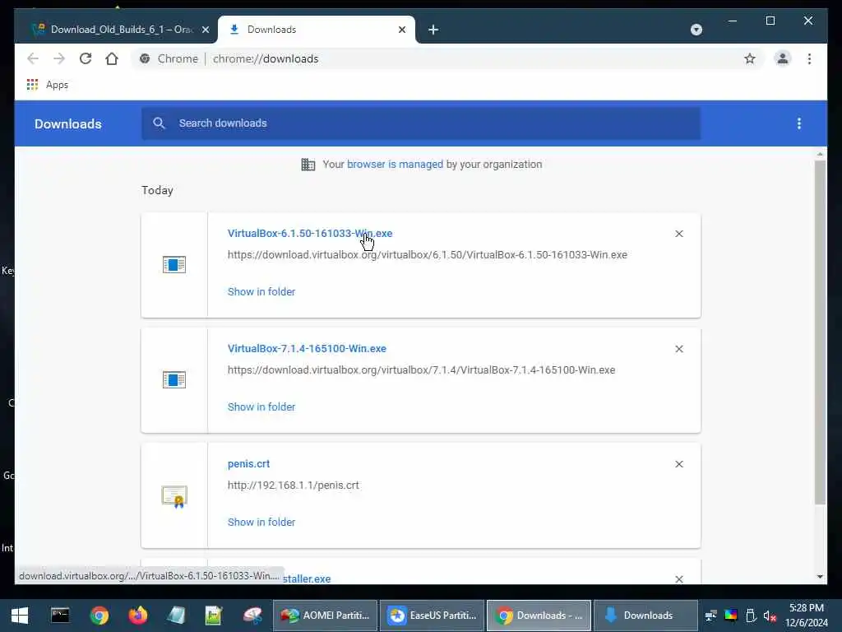
Task: Follow the 'browser is managed' link
Action: point(395,165)
